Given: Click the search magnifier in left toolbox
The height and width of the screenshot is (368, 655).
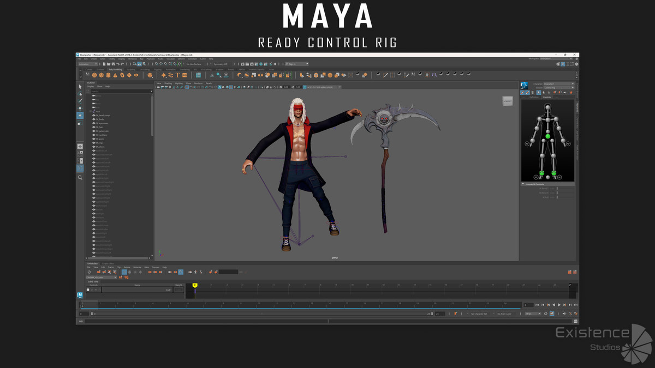Looking at the screenshot, I should click(80, 178).
